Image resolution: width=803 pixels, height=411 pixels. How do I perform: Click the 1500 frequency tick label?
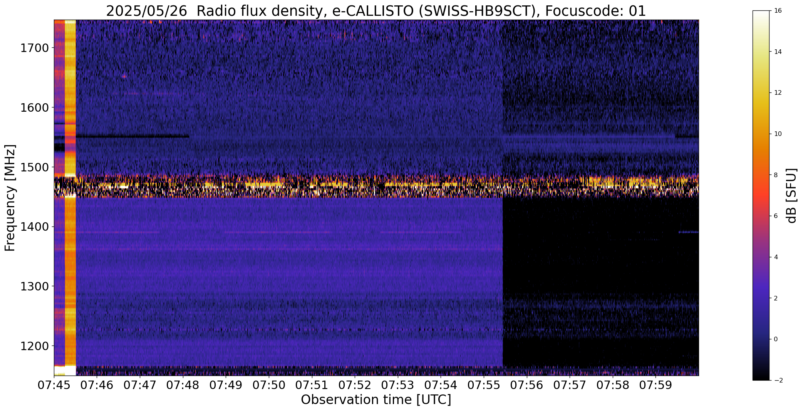[34, 167]
